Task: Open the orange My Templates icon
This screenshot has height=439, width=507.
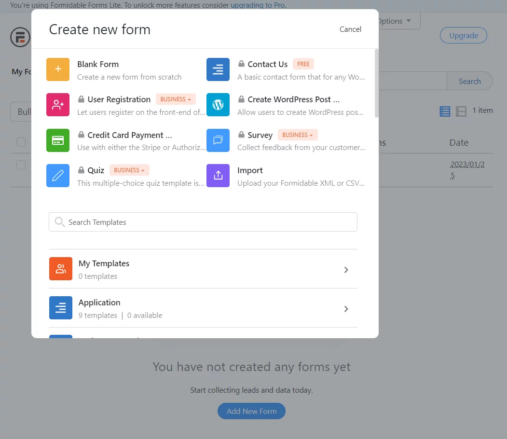Action: coord(61,269)
